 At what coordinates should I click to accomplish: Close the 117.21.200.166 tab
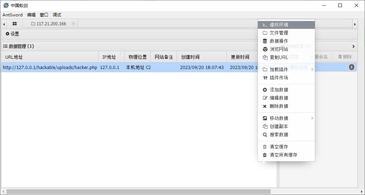click(73, 23)
